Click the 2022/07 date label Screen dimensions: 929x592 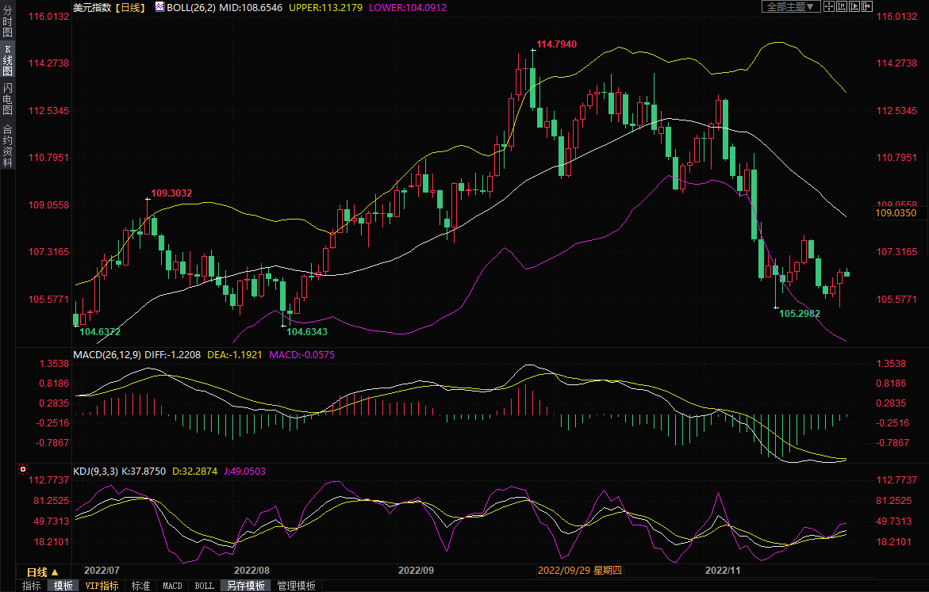point(102,570)
